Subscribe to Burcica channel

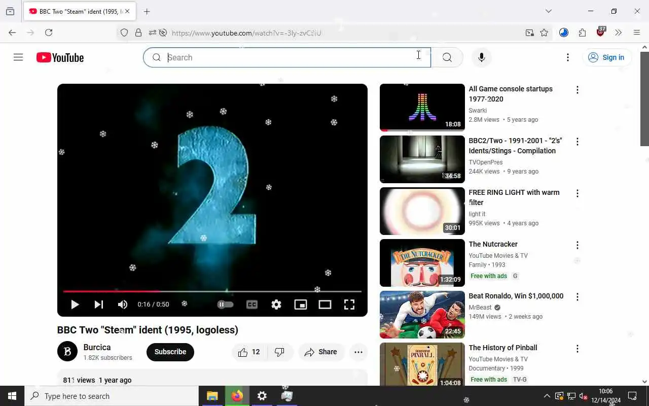pyautogui.click(x=170, y=352)
